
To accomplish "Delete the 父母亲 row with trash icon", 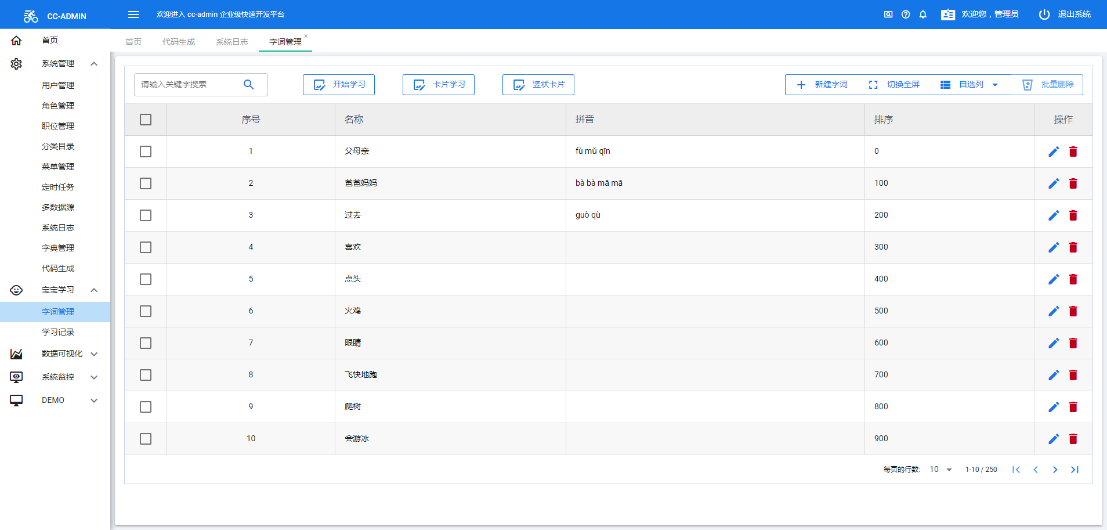I will pyautogui.click(x=1073, y=152).
